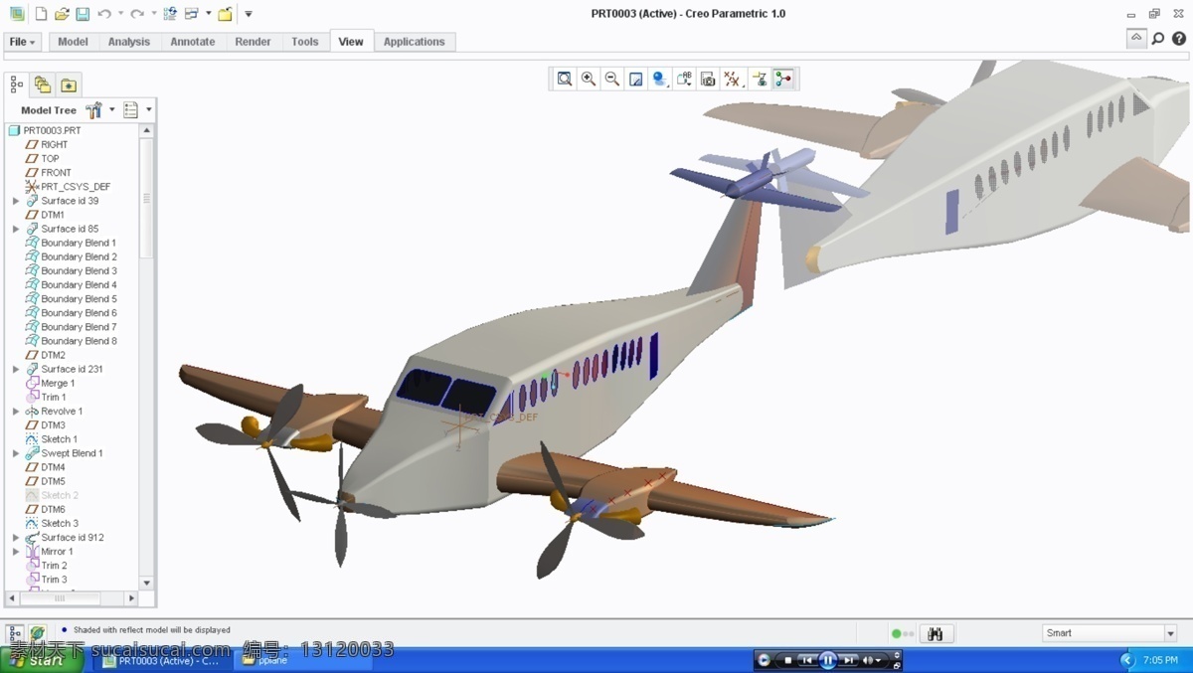Open the Help question mark icon

[x=1179, y=39]
